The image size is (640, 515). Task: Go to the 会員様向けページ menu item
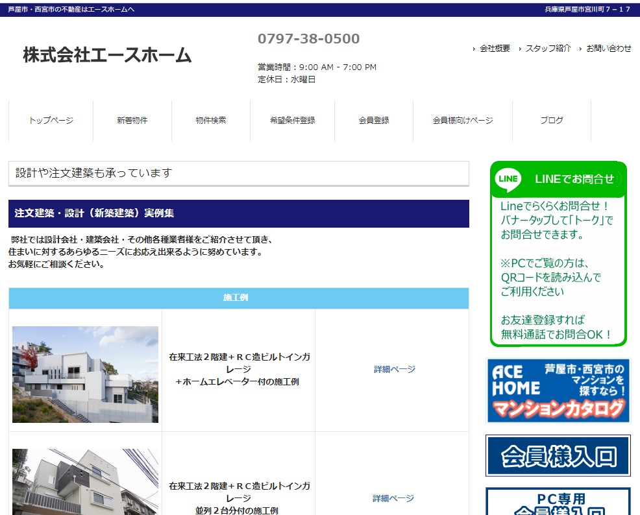[463, 120]
